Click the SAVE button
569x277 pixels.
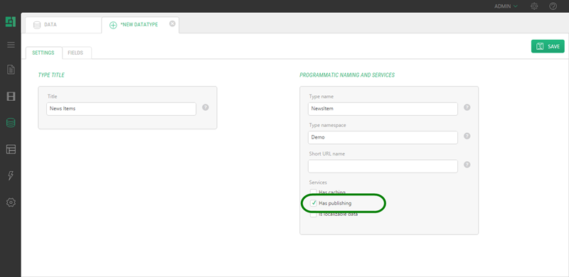pos(548,46)
